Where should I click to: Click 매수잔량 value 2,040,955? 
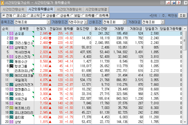coord(102,43)
